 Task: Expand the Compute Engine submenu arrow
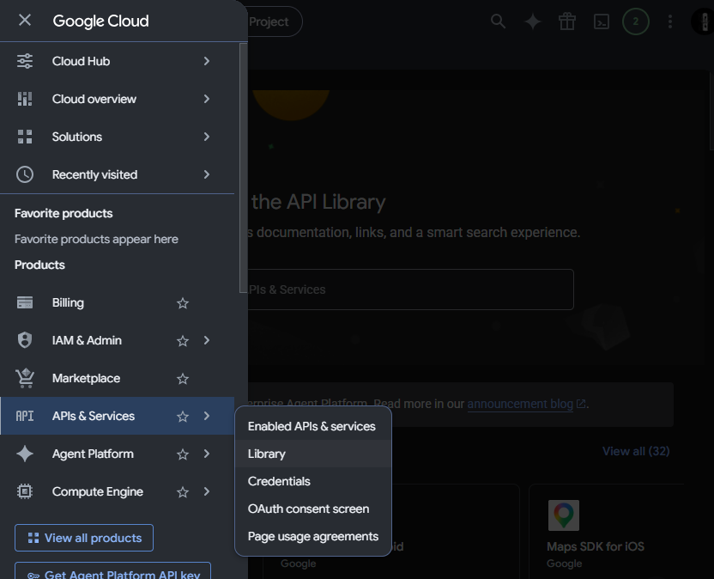click(x=207, y=491)
